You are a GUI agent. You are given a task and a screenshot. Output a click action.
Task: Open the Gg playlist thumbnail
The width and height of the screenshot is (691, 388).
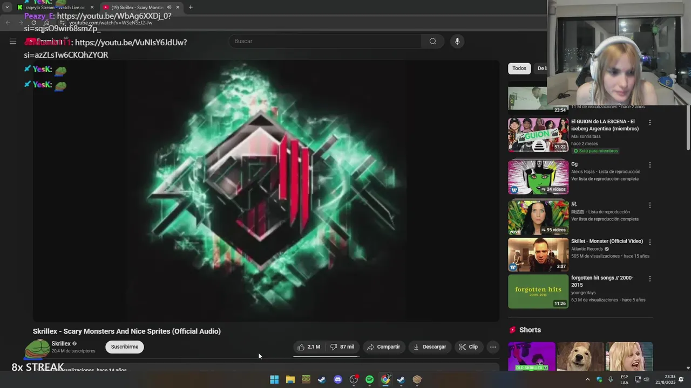click(x=538, y=177)
